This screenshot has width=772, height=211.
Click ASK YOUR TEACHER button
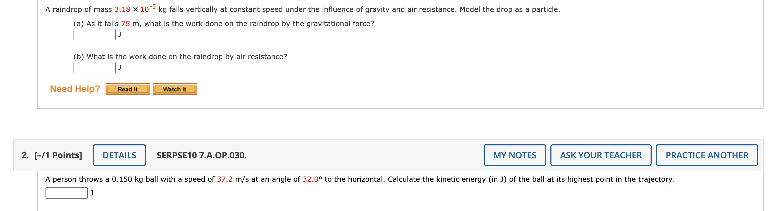(x=600, y=155)
